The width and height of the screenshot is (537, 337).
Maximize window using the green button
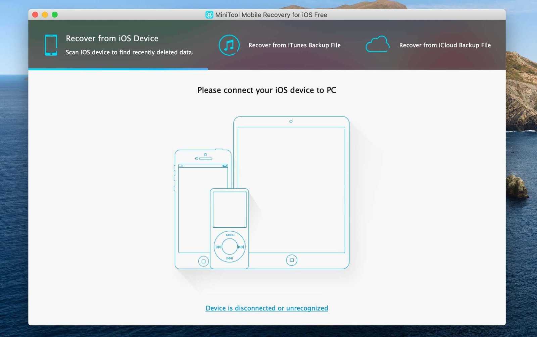(x=55, y=15)
